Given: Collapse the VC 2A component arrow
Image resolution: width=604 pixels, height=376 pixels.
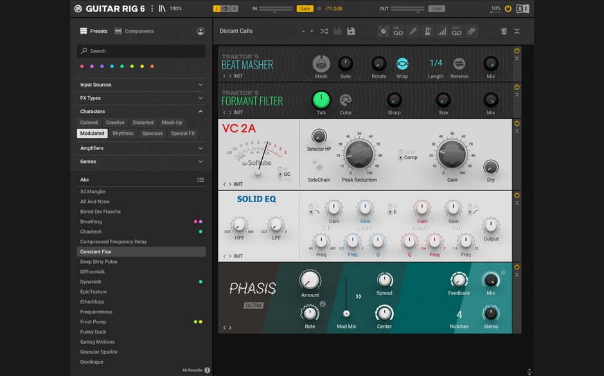Looking at the screenshot, I should (x=517, y=132).
